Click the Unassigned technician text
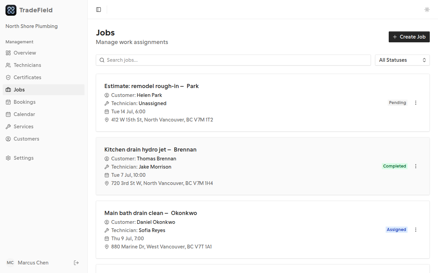 [153, 103]
